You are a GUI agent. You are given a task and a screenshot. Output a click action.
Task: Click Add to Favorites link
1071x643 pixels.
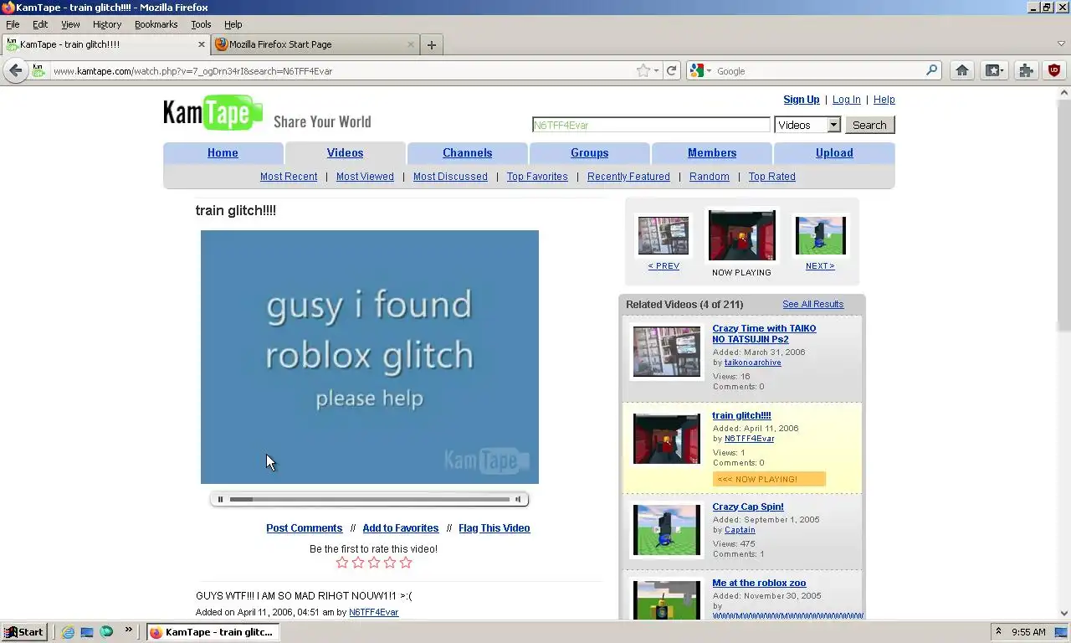pos(400,528)
